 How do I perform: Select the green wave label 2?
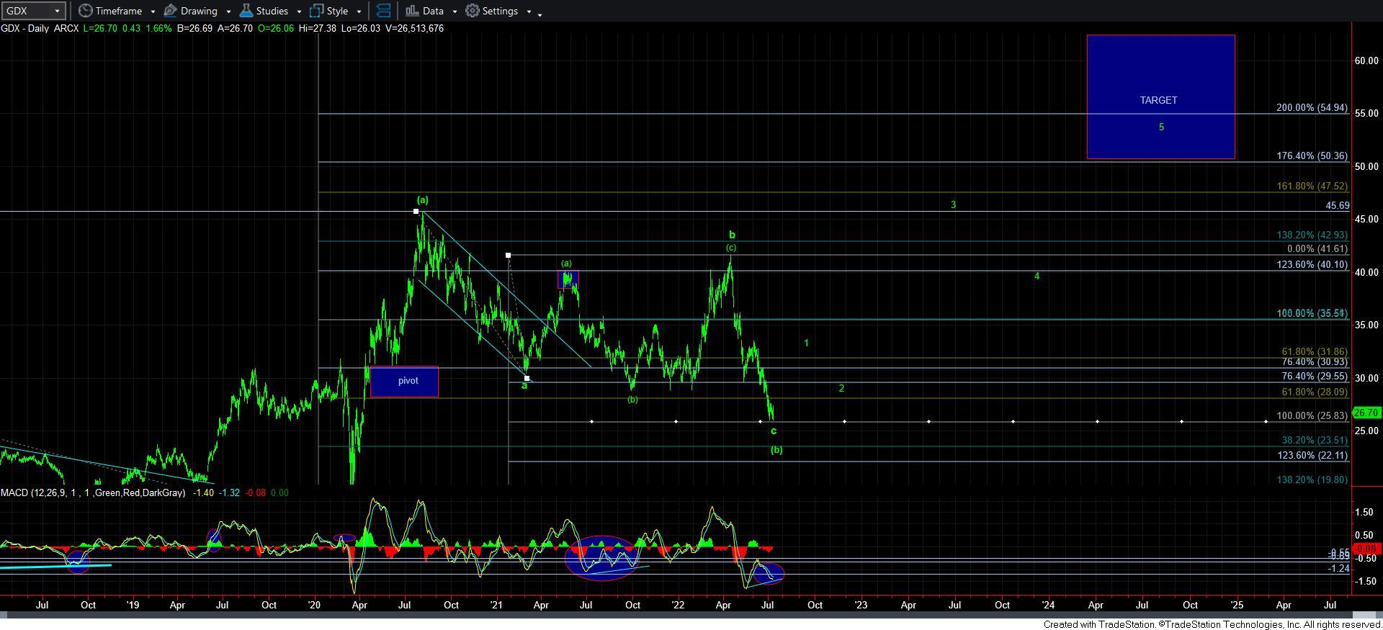(841, 388)
